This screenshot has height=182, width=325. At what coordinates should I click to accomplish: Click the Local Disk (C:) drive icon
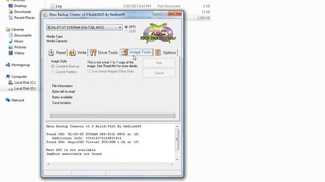[x=11, y=82]
